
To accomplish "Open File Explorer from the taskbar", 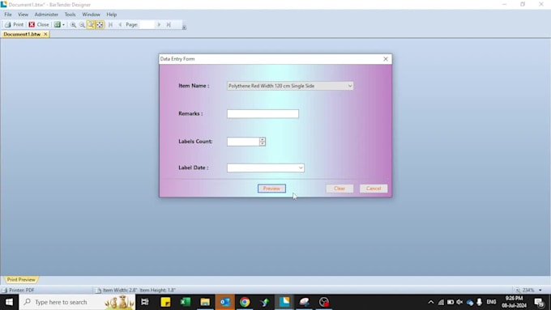I will (x=205, y=302).
